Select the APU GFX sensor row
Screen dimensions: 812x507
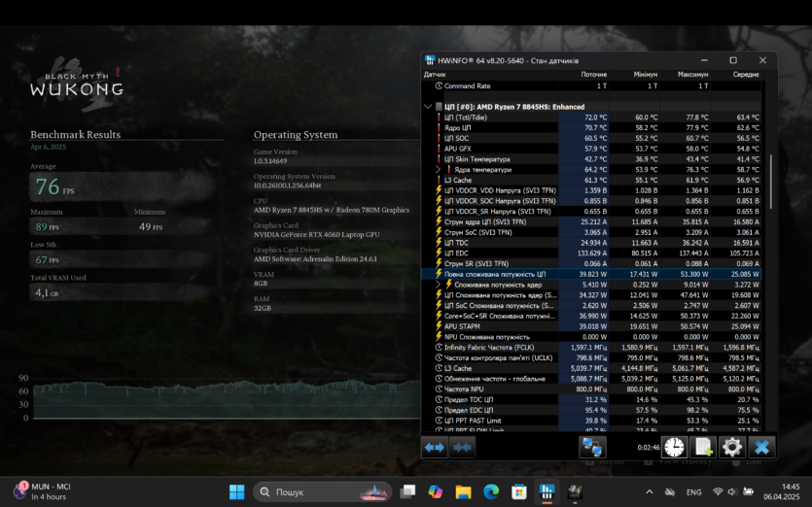click(x=591, y=149)
